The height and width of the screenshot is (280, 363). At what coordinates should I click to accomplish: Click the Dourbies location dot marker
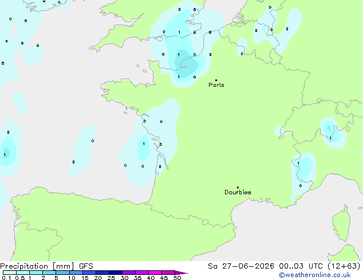(238, 187)
